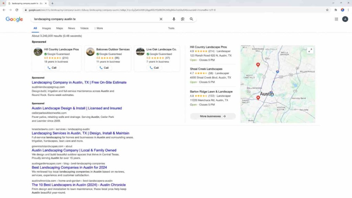Screen dimensions: 352x198
Task: Click More businesses button
Action: [213, 116]
